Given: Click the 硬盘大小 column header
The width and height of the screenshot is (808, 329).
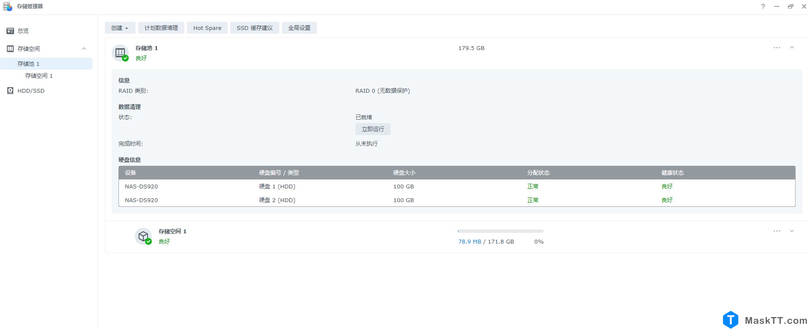Looking at the screenshot, I should pos(404,173).
